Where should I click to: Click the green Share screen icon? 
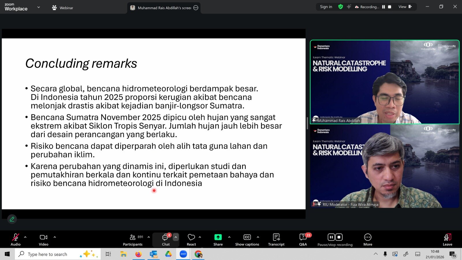[218, 237]
